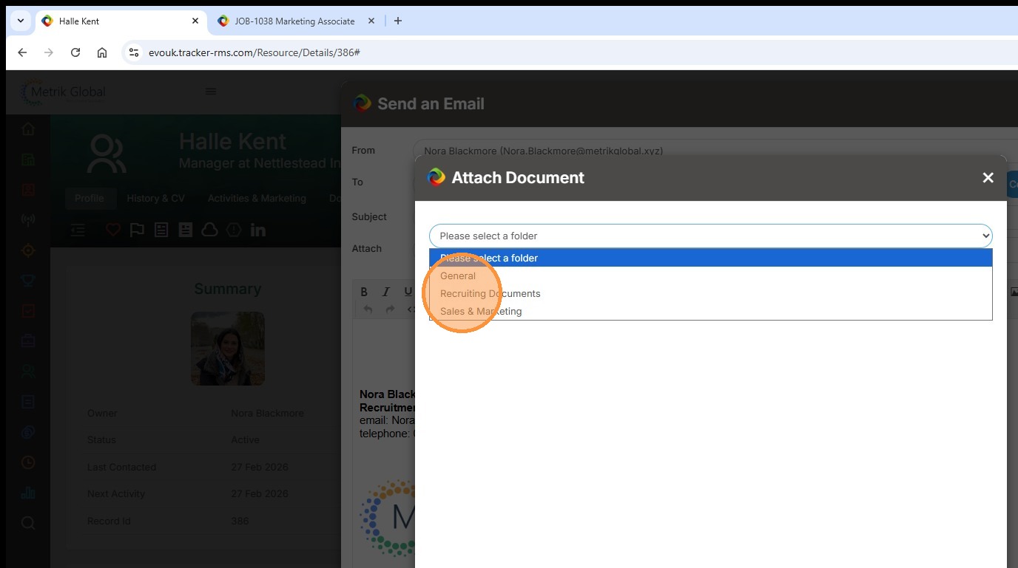Click the cloud icon on the profile toolbar

(209, 230)
